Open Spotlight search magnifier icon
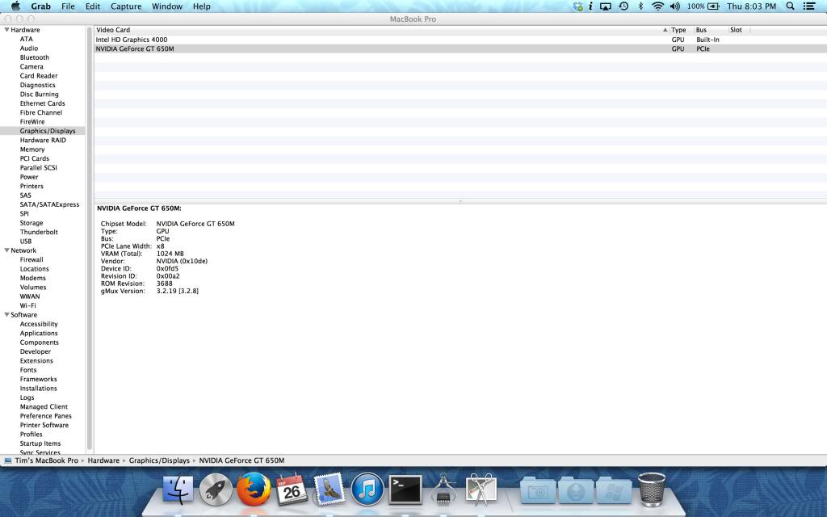 coord(790,6)
